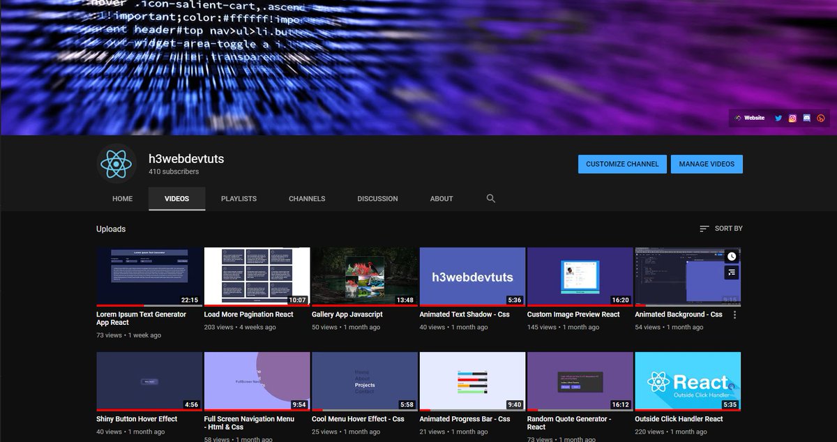Click the '410 subscribers' text
The width and height of the screenshot is (837, 442).
(x=174, y=172)
